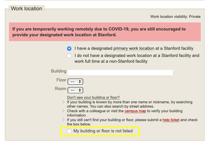The width and height of the screenshot is (208, 145).
Task: Click triangle beside 'Check with a colleague' tip
Action: 64,111
